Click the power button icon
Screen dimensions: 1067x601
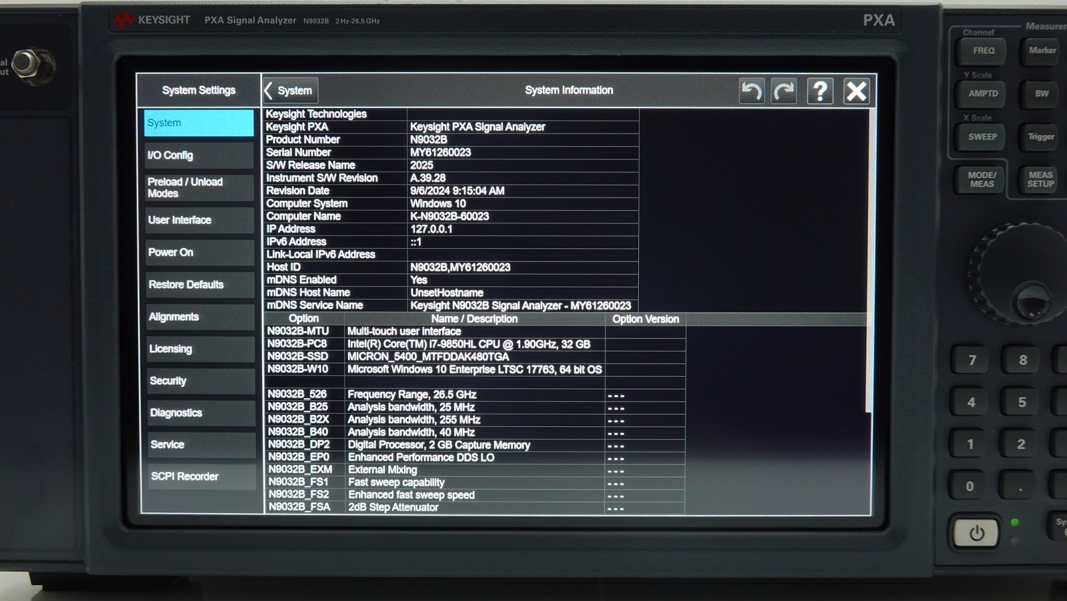click(x=976, y=533)
